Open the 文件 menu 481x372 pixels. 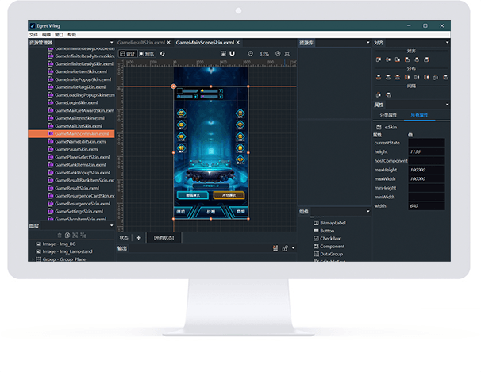(x=33, y=35)
